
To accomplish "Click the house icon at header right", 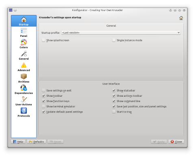I will click(x=181, y=18).
